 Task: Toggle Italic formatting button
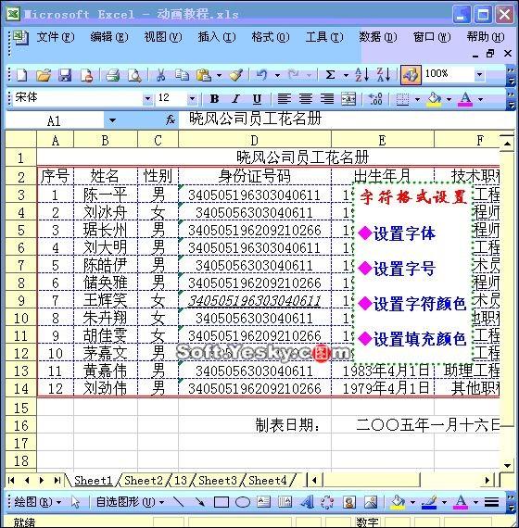point(235,99)
